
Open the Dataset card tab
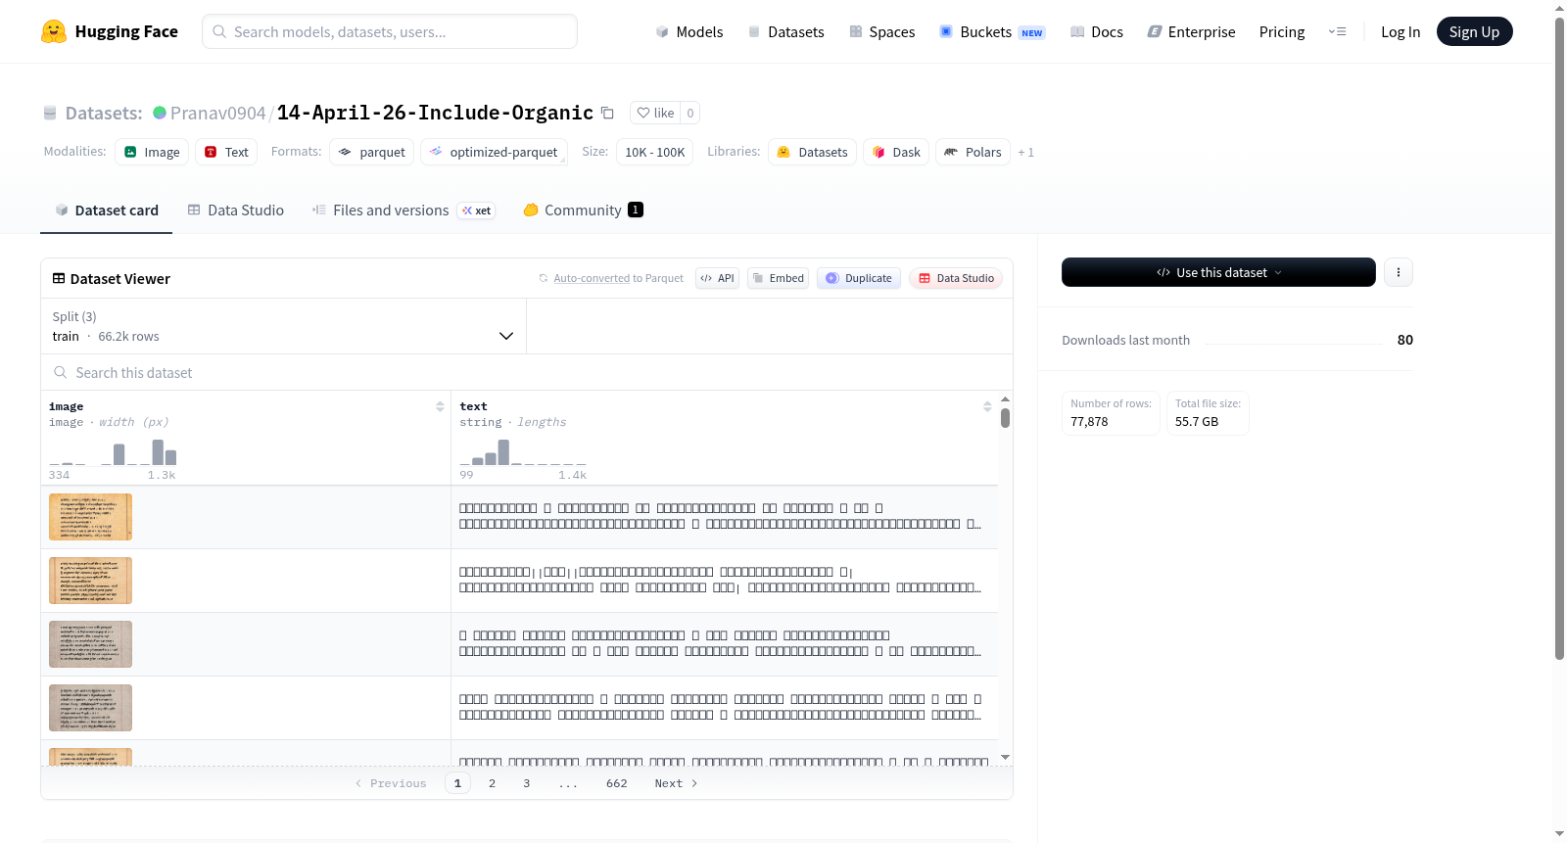pyautogui.click(x=106, y=210)
